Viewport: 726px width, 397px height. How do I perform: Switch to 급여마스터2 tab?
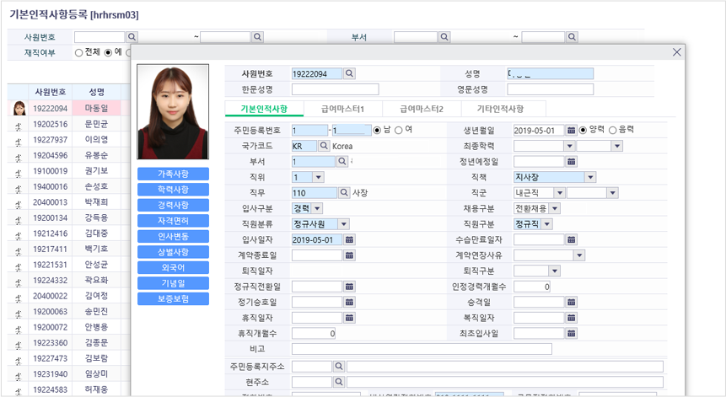tap(422, 109)
